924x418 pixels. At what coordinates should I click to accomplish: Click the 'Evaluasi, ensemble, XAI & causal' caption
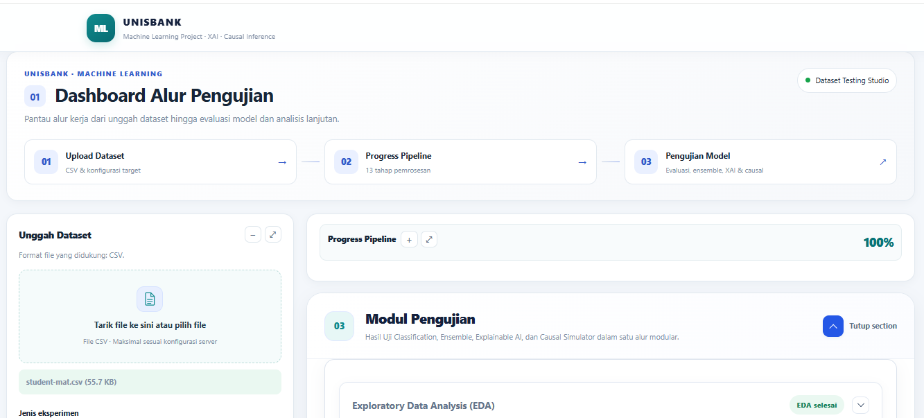[x=715, y=171]
